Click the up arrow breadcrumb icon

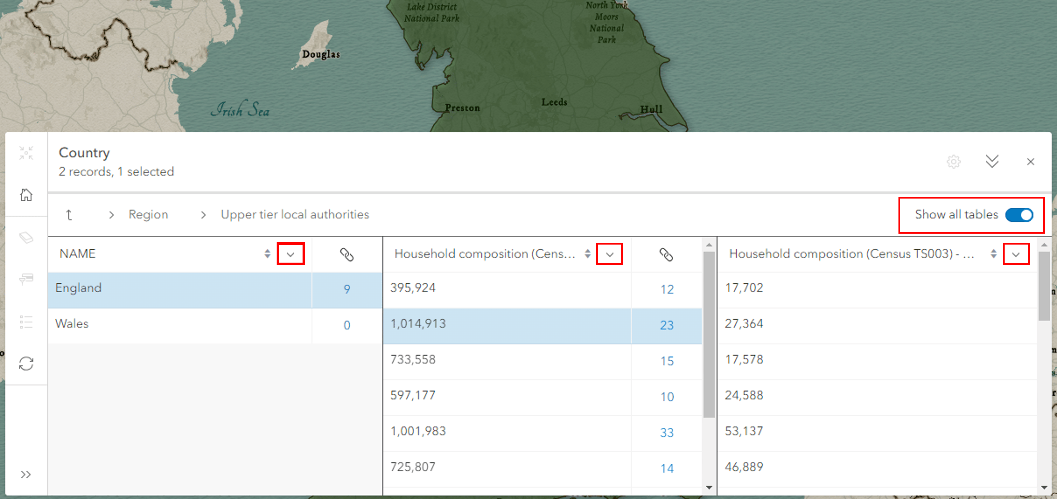click(x=69, y=215)
